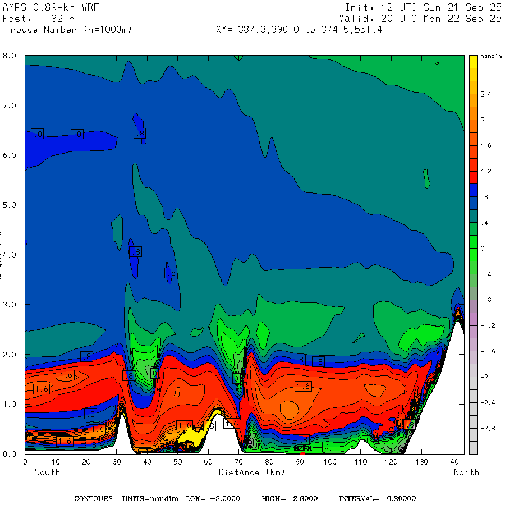
Task: Select the 7.0 height axis label
Action: point(10,105)
